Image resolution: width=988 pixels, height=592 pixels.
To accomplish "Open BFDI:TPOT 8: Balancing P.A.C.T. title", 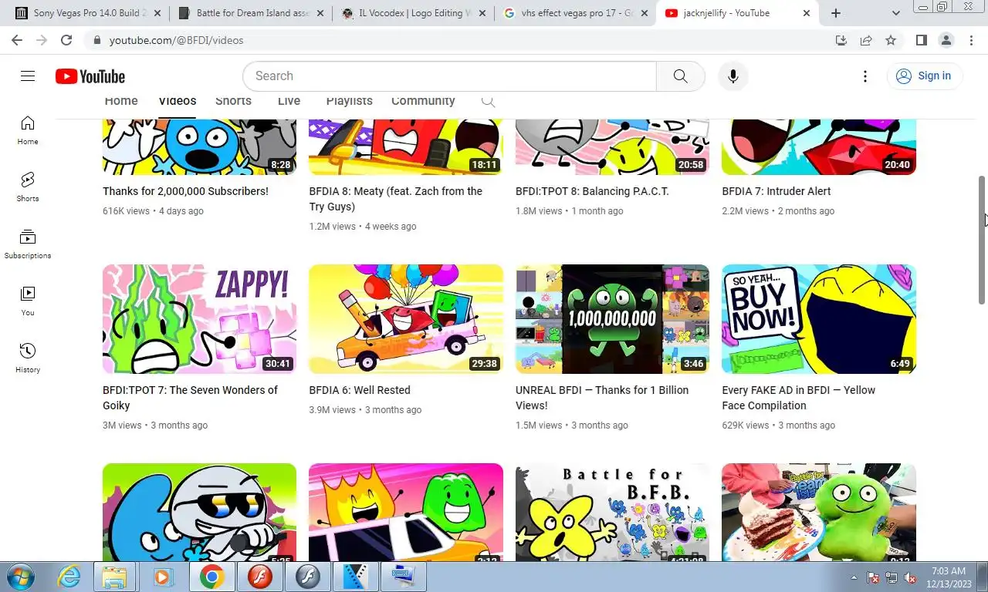I will (x=592, y=191).
